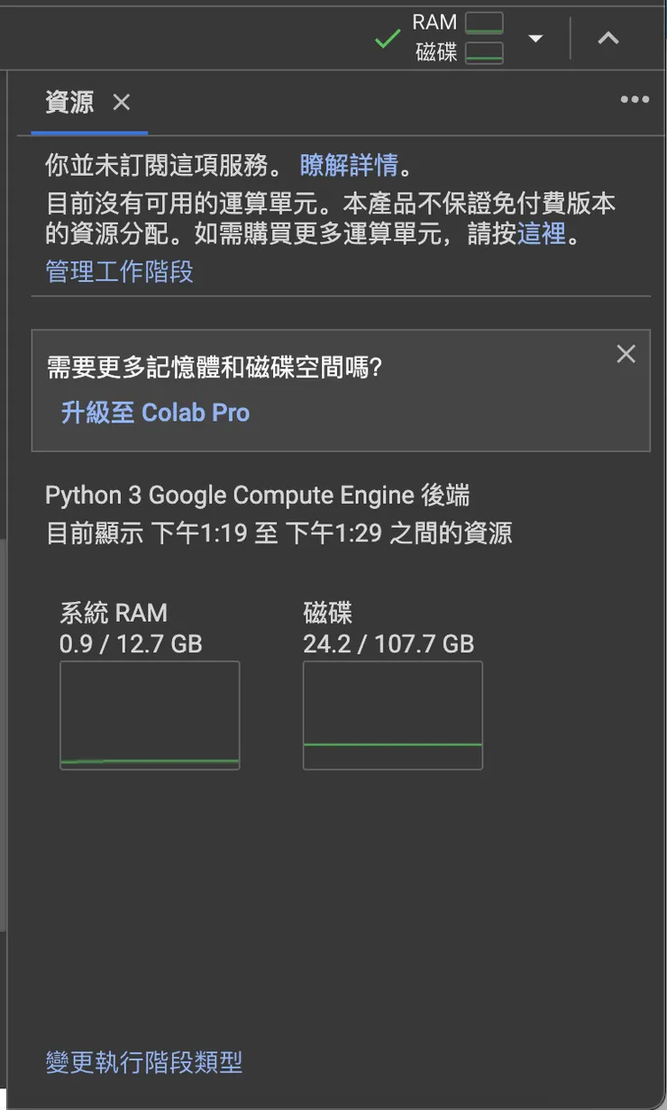
Task: Click the 磁碟 usage graph
Action: tap(392, 714)
